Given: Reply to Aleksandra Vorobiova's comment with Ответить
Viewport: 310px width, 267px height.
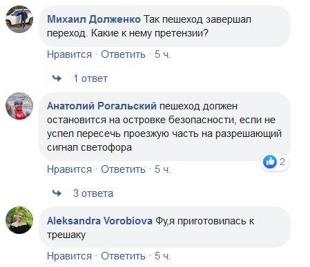Looking at the screenshot, I should click(123, 256).
